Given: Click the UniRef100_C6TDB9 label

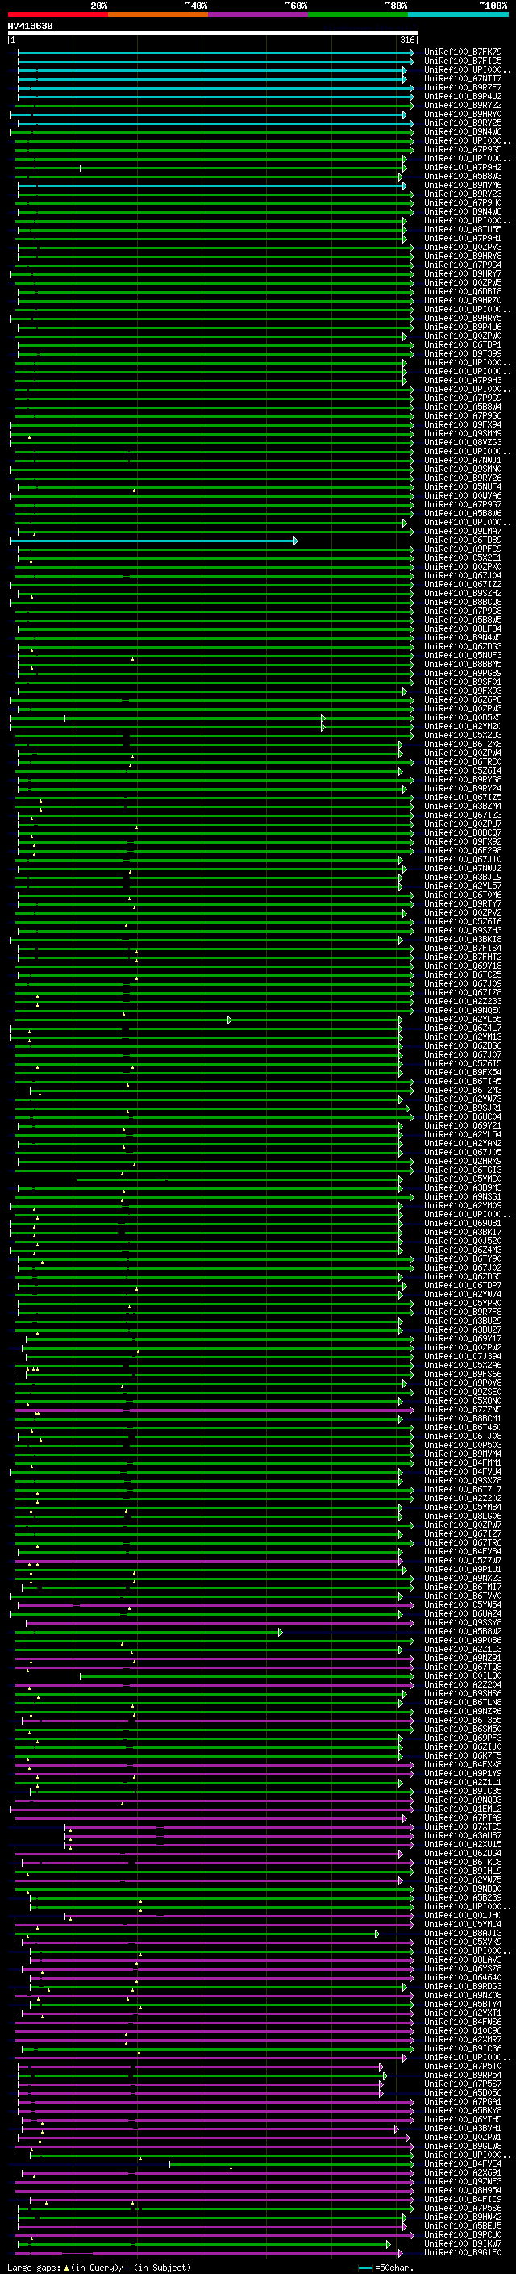Looking at the screenshot, I should (463, 540).
